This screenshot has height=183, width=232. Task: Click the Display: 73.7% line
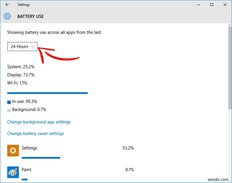click(21, 75)
